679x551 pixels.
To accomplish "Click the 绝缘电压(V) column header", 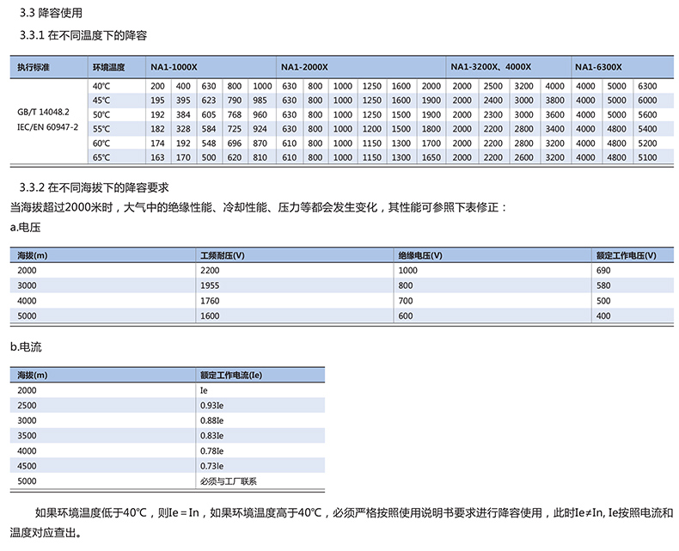I will point(420,256).
